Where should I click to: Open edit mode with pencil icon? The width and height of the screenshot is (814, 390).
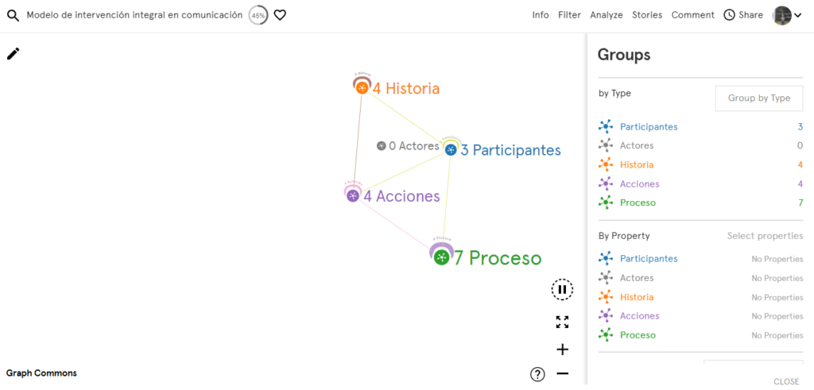point(13,53)
